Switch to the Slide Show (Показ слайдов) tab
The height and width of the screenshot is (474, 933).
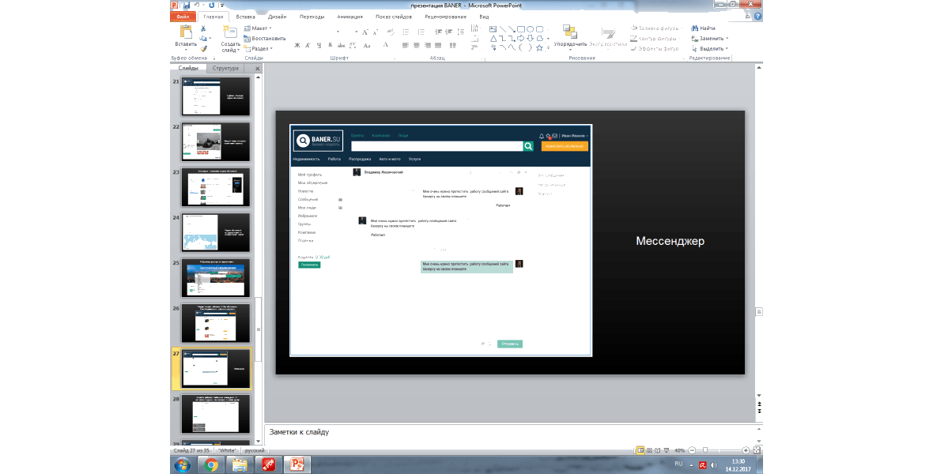coord(393,17)
